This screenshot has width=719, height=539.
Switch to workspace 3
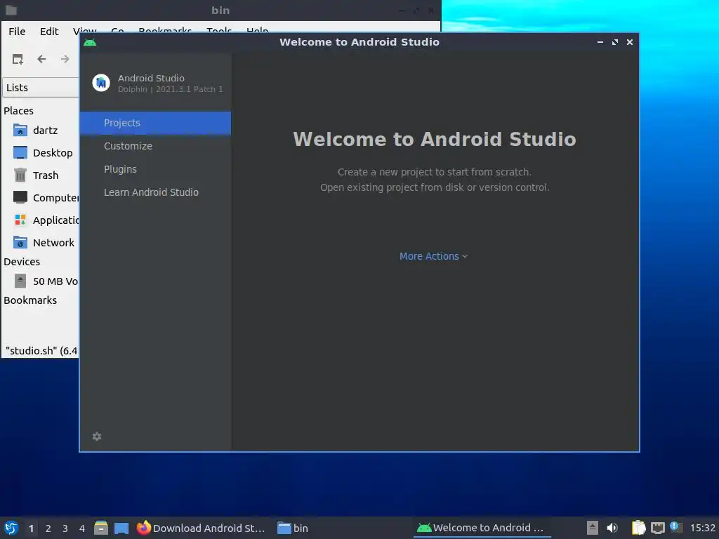[x=65, y=528]
